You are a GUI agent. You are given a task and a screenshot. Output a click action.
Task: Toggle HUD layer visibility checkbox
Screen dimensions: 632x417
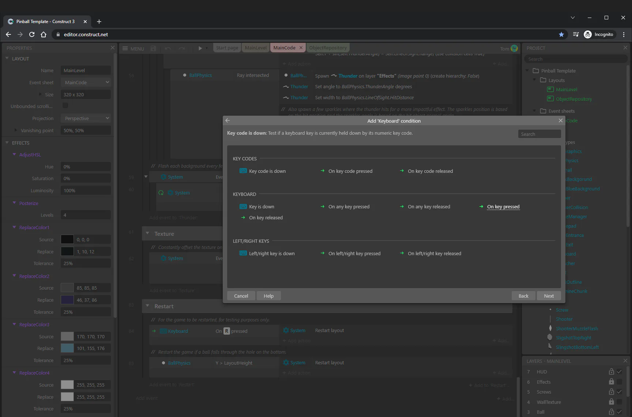(619, 372)
